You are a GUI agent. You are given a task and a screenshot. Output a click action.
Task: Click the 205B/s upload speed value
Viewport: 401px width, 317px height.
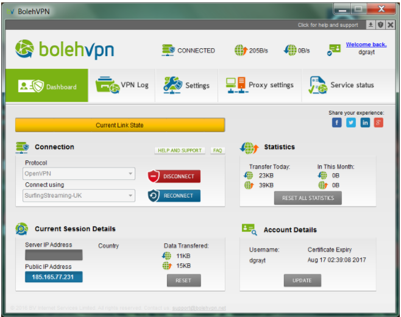[x=258, y=51]
